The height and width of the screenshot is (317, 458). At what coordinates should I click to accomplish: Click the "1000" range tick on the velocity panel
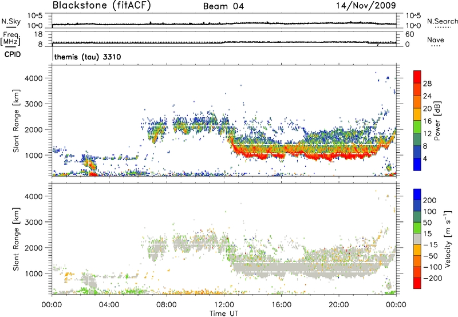(x=33, y=274)
